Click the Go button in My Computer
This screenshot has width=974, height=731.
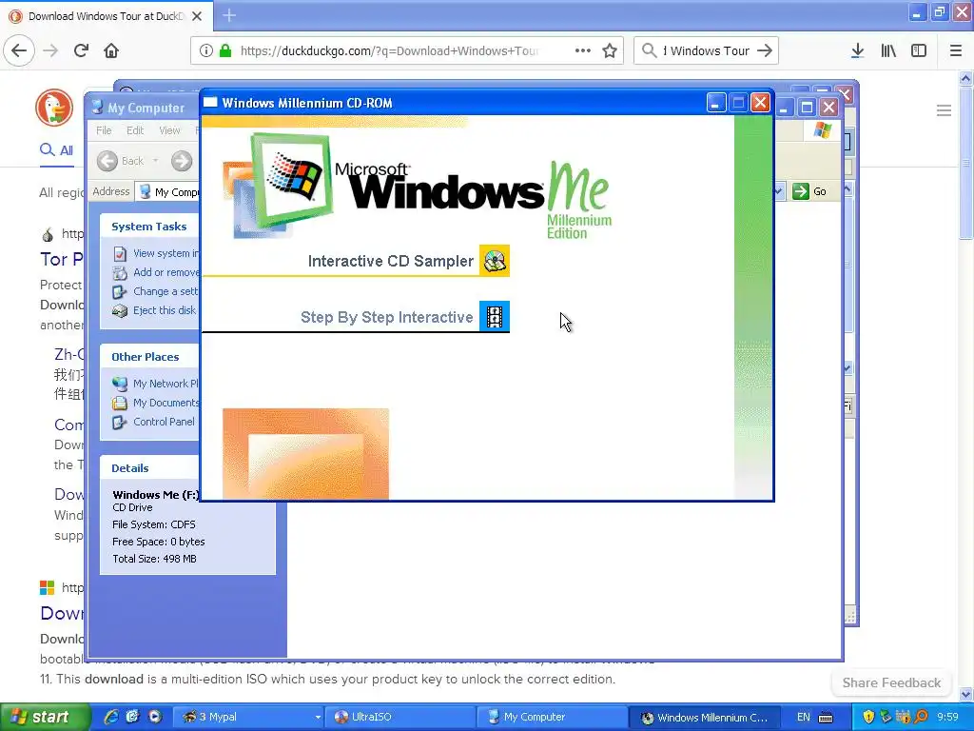(809, 191)
